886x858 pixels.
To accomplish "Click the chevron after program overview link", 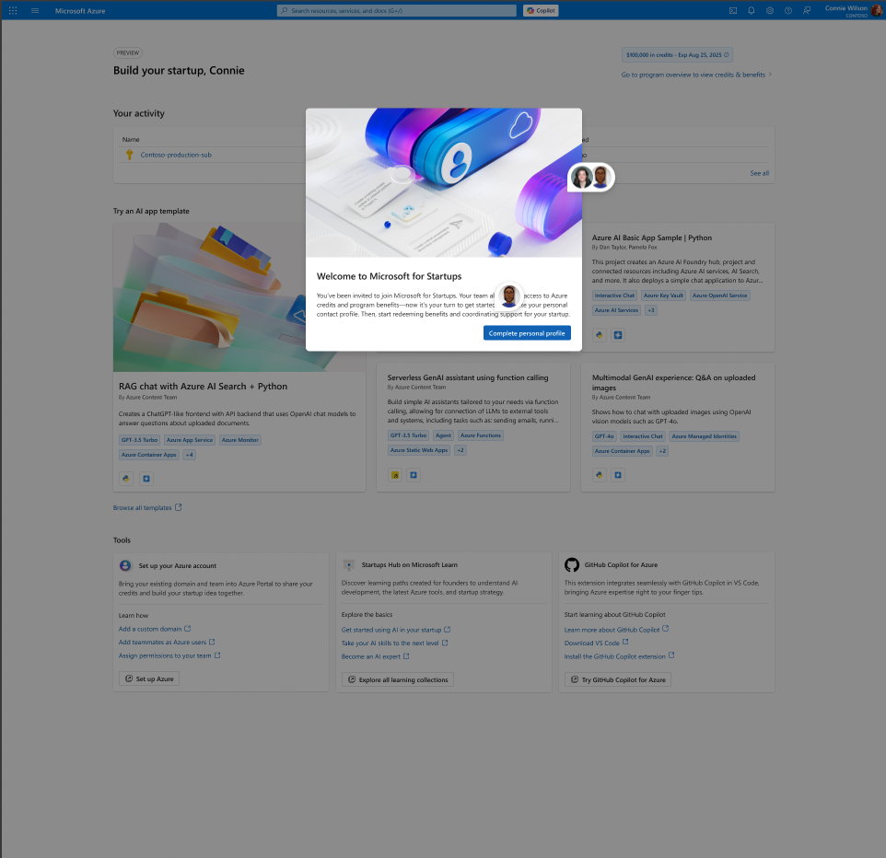I will point(770,75).
